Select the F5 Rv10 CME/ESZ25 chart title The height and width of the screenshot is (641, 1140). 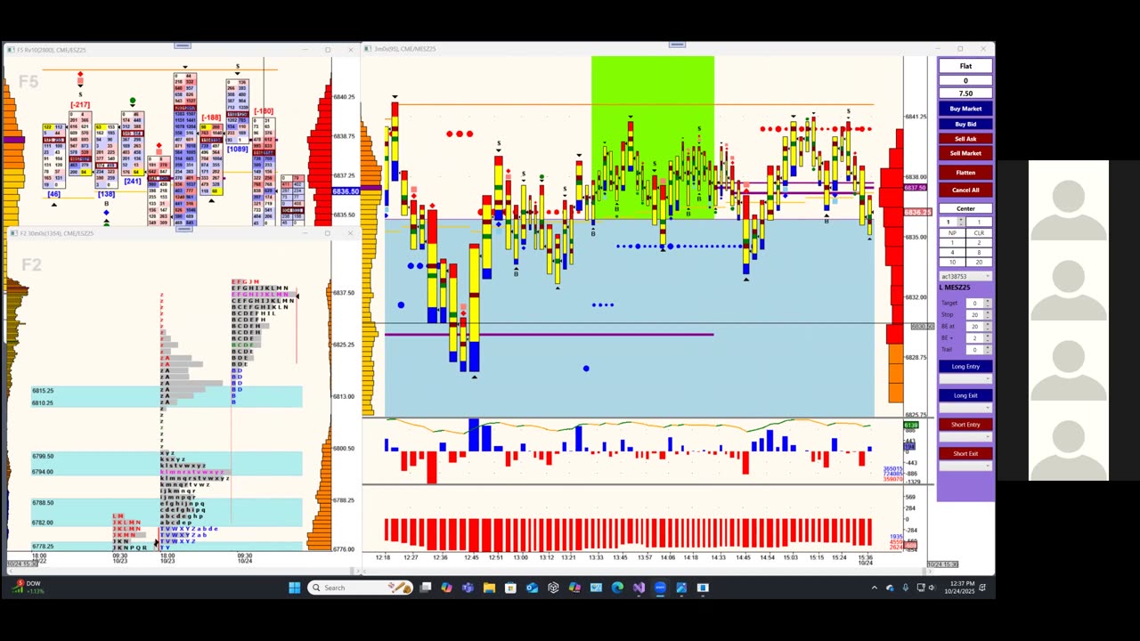[x=52, y=50]
